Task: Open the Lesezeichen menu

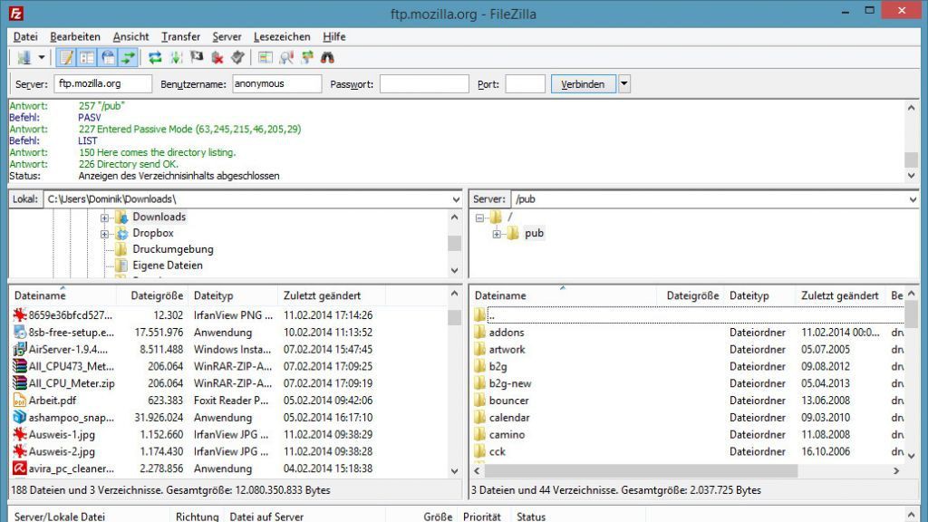Action: [x=282, y=37]
